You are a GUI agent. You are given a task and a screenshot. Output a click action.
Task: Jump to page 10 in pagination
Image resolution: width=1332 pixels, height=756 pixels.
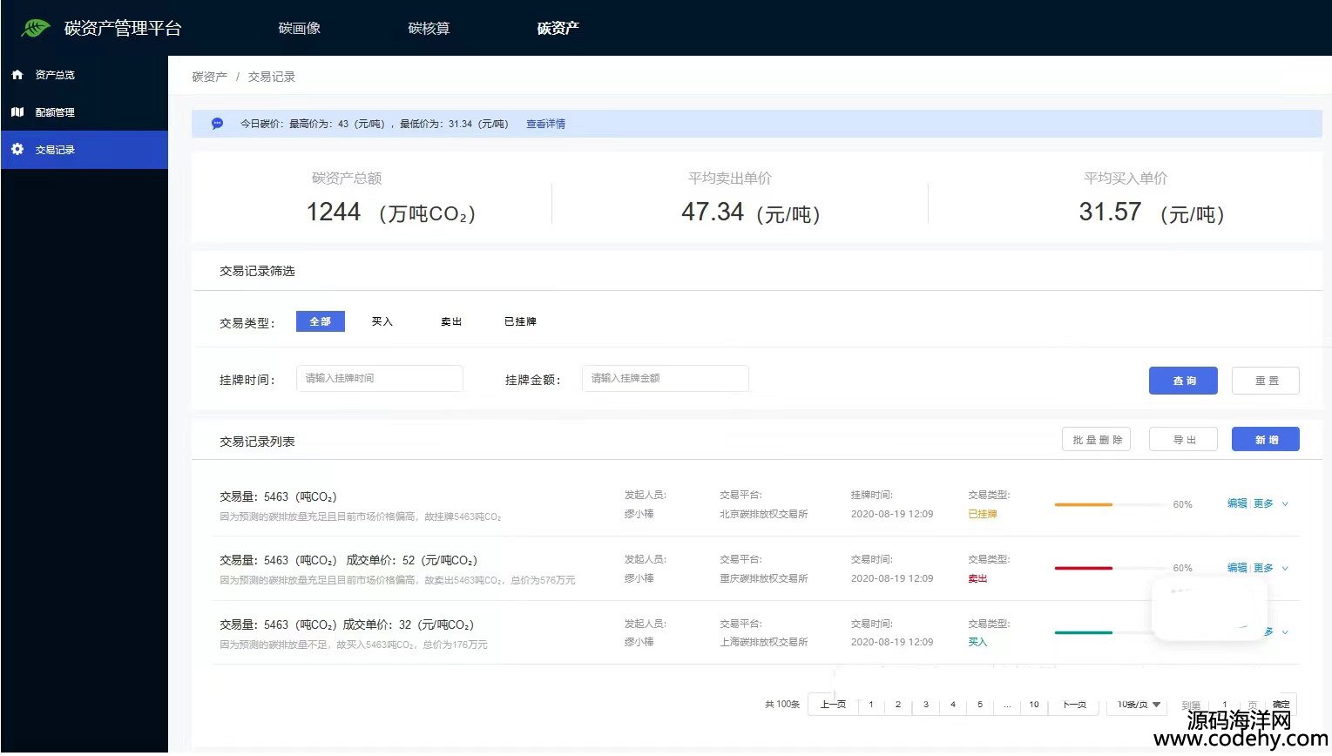tap(1034, 705)
